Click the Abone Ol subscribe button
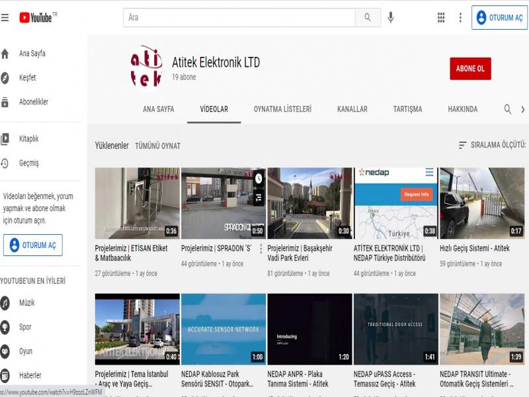529x397 pixels. (x=470, y=69)
